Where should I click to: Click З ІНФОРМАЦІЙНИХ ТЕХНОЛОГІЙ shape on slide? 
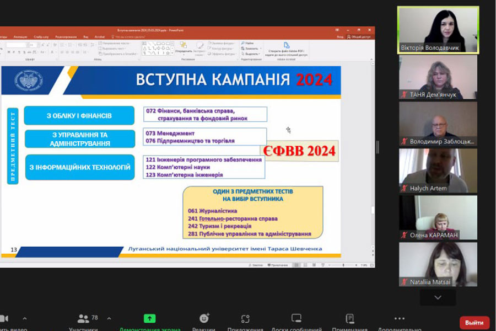(x=80, y=167)
